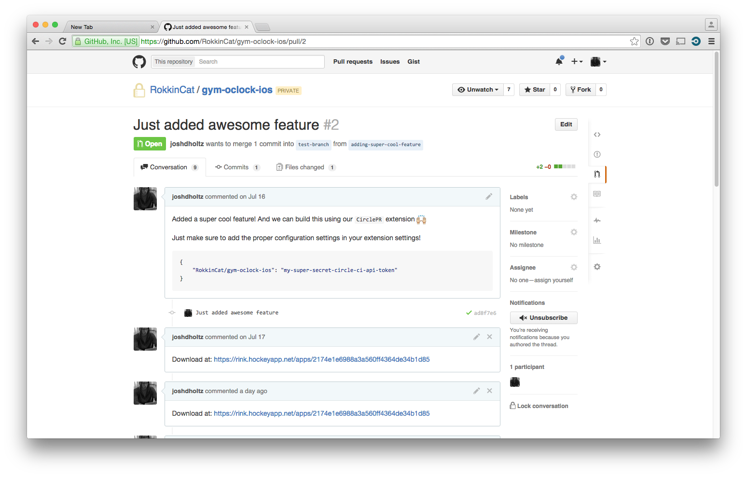747x477 pixels.
Task: Click the page vertical scrollbar
Action: pyautogui.click(x=717, y=120)
